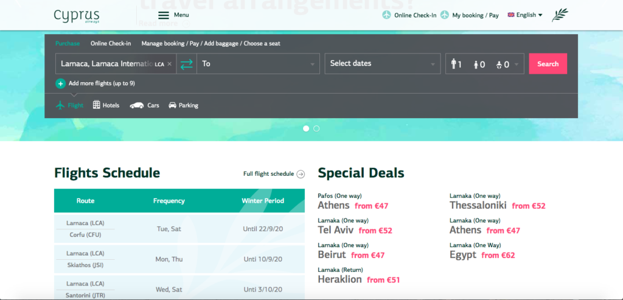This screenshot has width=623, height=300.
Task: Click the UK flag language icon
Action: click(511, 15)
